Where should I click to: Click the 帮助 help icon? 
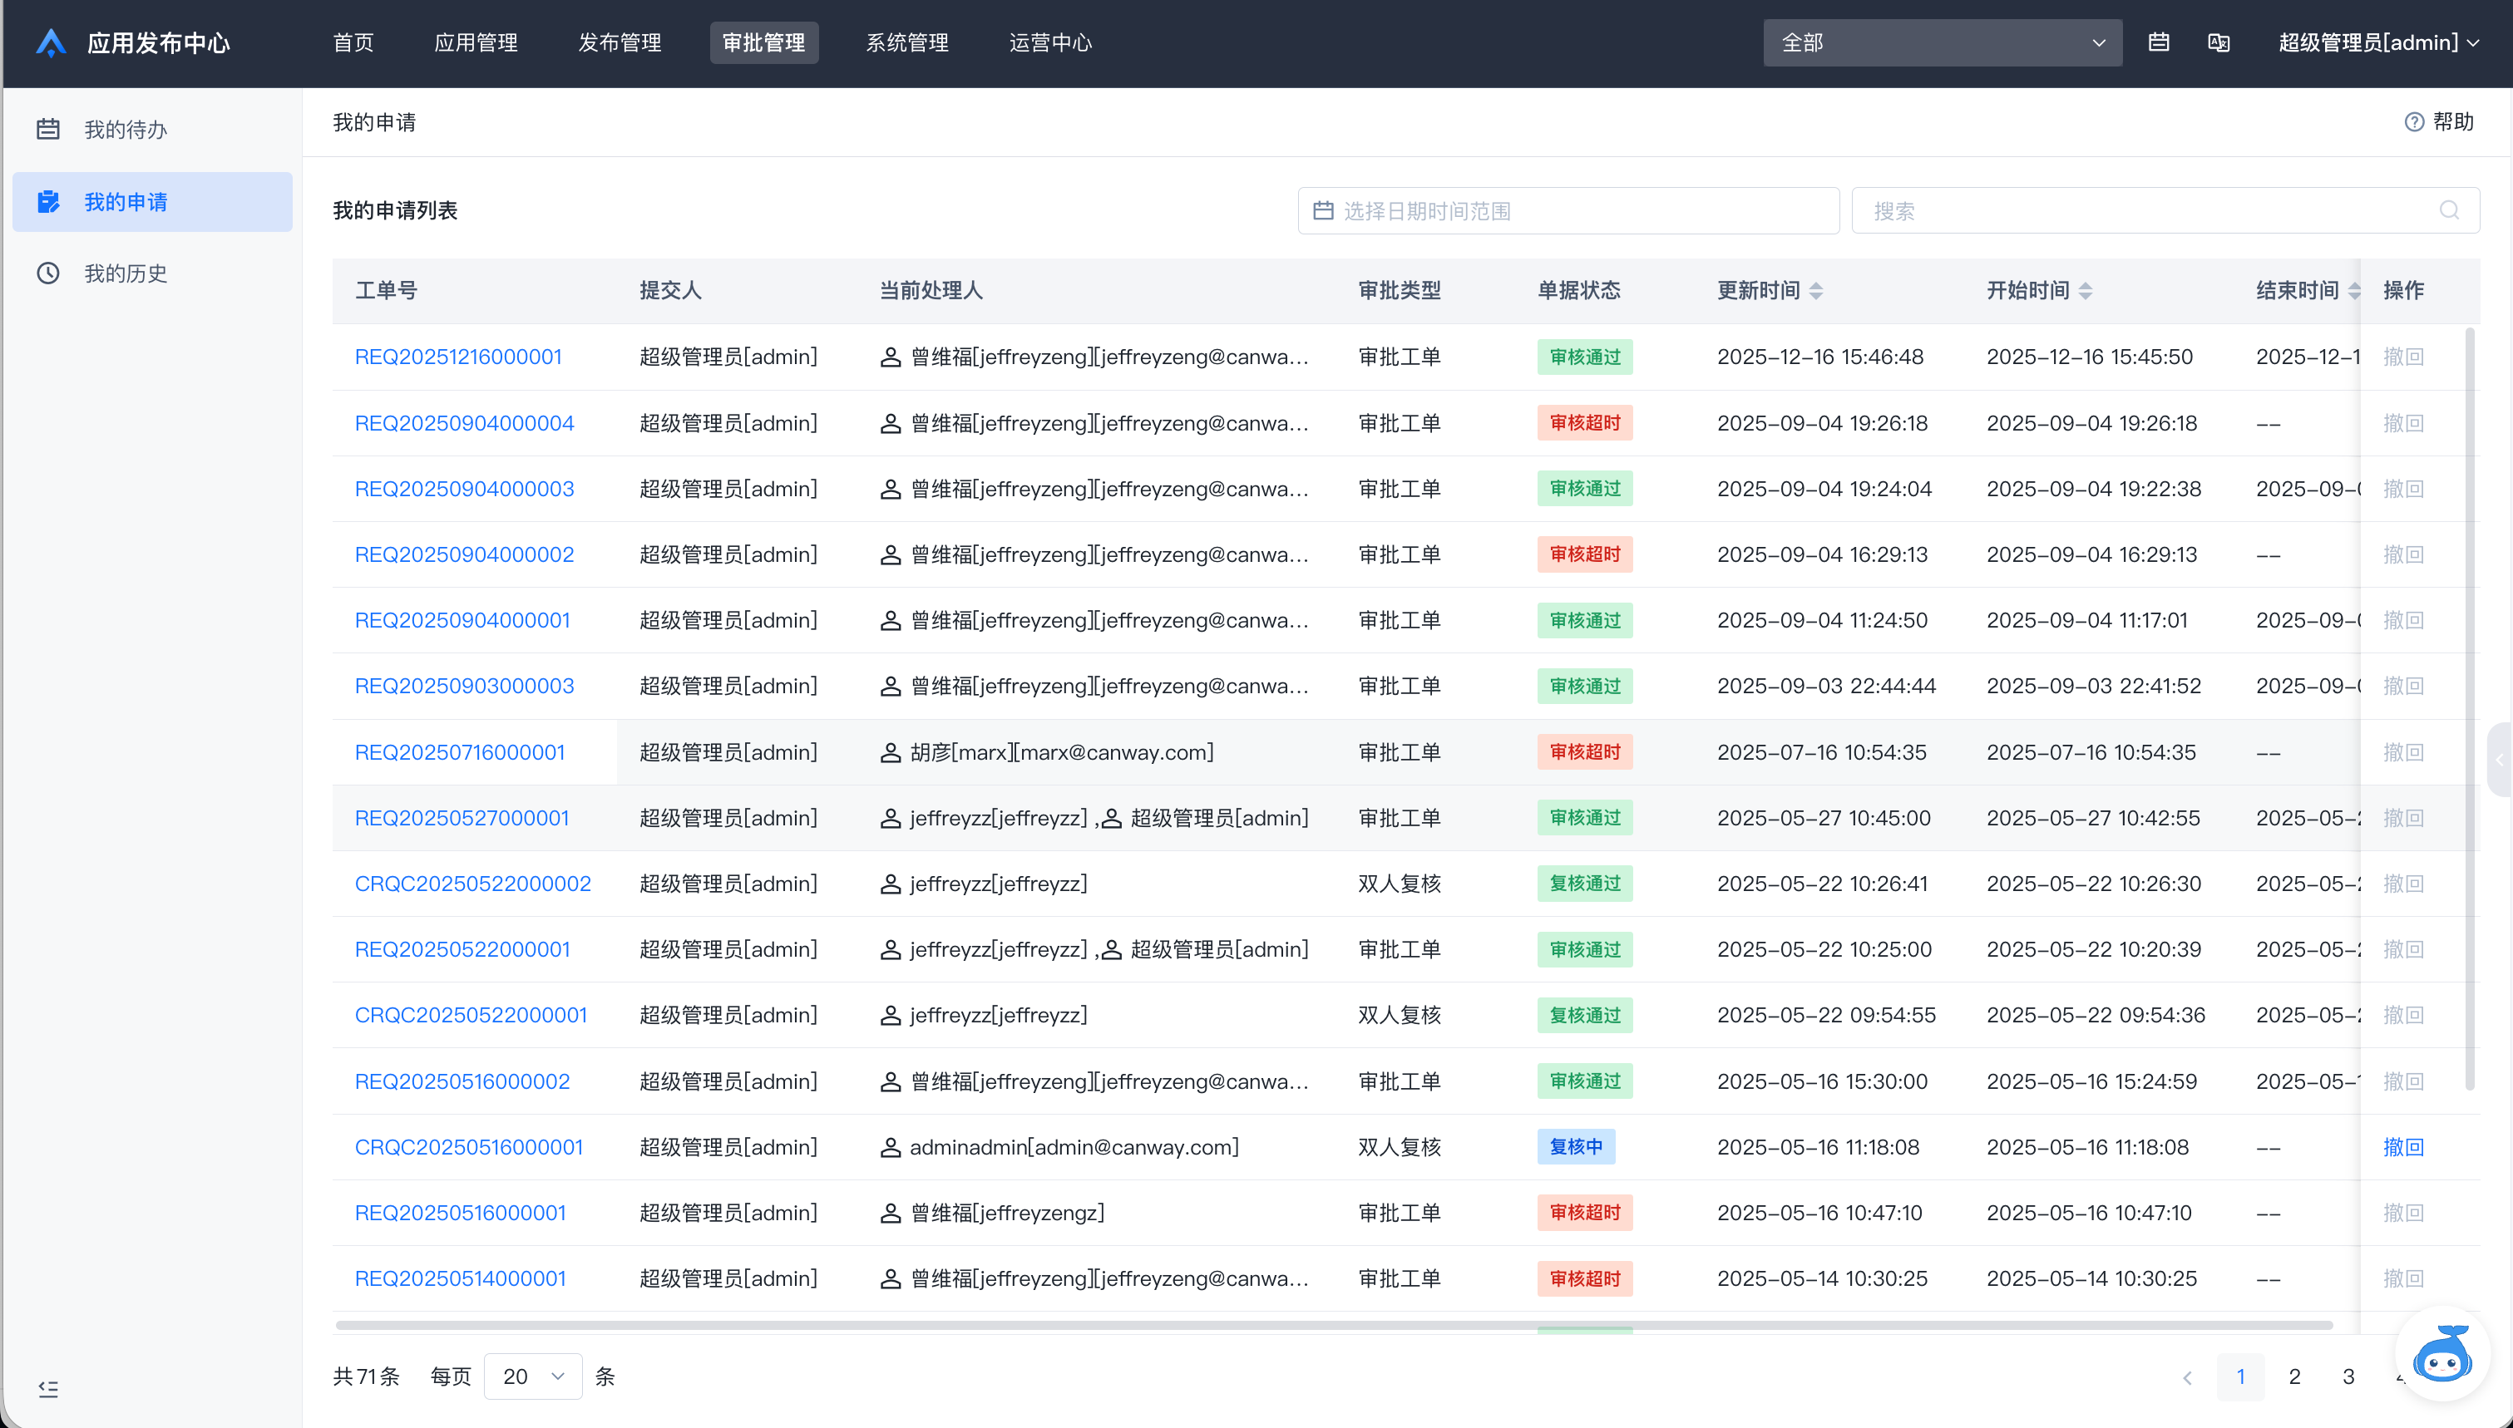click(x=2414, y=121)
